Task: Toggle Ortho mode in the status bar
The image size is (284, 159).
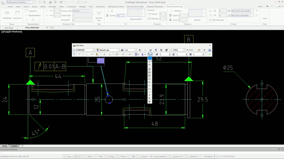Action: click(x=88, y=156)
